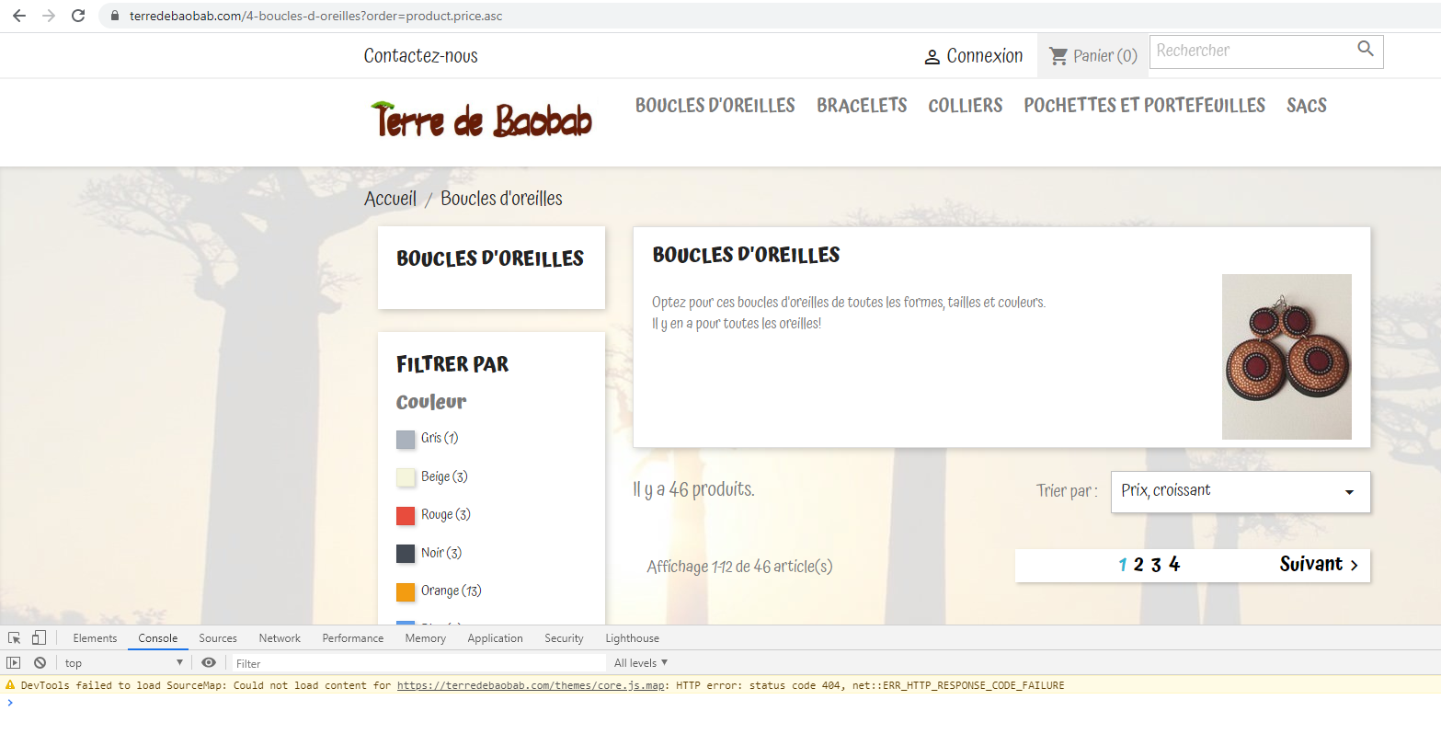
Task: Open the Elements panel in DevTools
Action: [95, 637]
